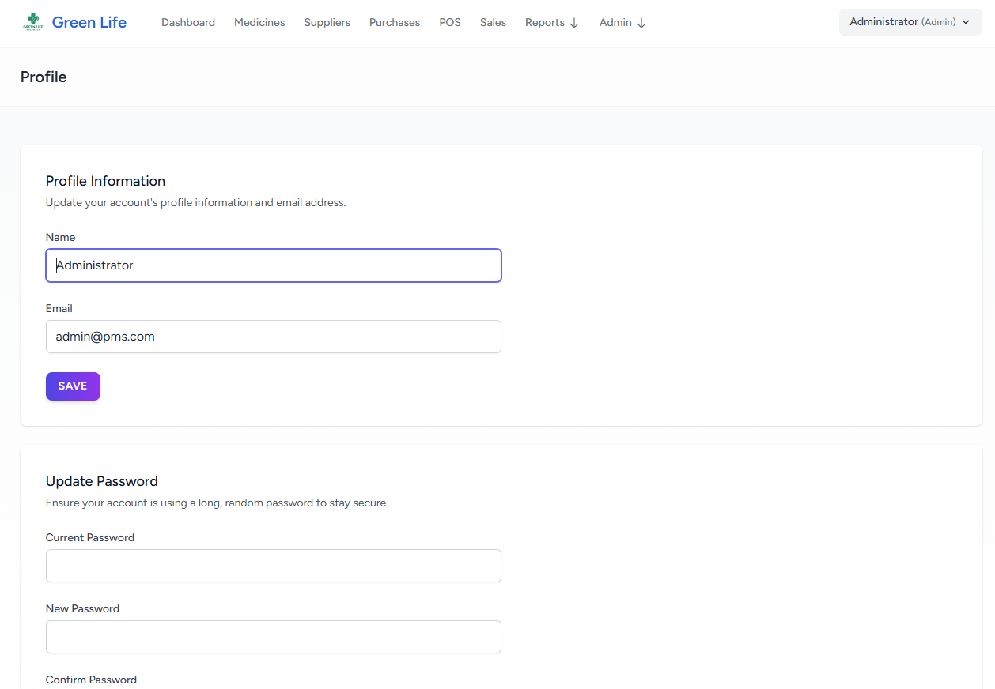The width and height of the screenshot is (995, 689).
Task: Click the SAVE button under Profile Information
Action: point(73,386)
